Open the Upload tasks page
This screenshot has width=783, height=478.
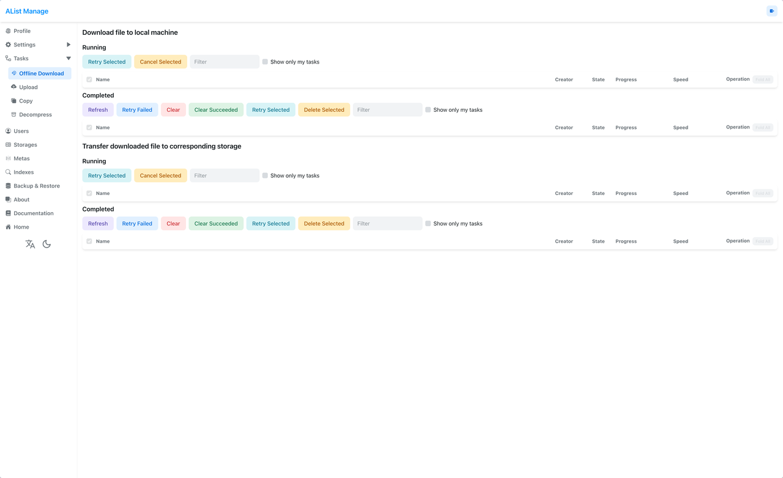pyautogui.click(x=28, y=87)
